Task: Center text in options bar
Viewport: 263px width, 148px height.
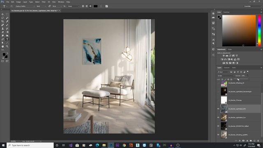Action: [x=87, y=6]
